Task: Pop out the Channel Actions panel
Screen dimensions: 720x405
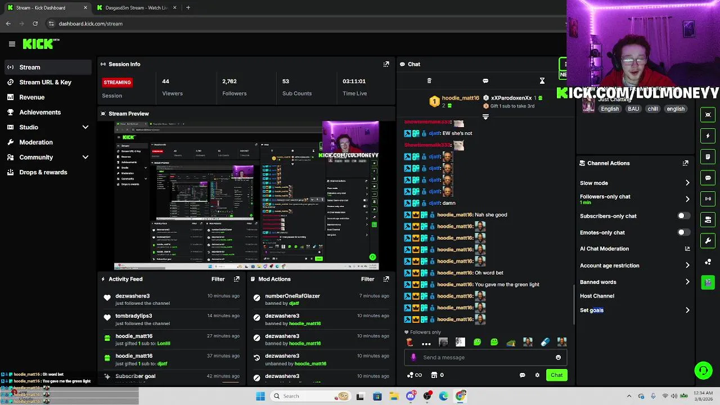Action: point(685,163)
